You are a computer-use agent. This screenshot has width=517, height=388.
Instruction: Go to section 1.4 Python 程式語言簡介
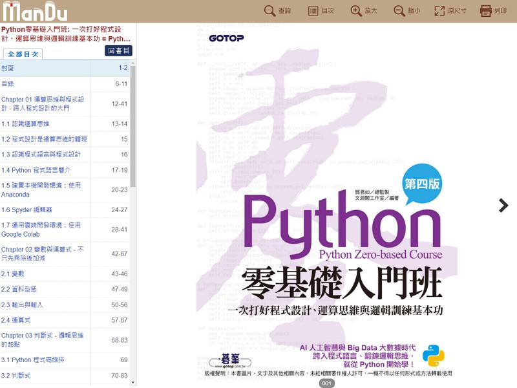(45, 170)
